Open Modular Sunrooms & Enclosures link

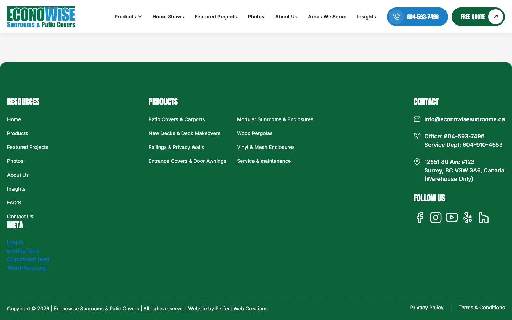pos(275,119)
